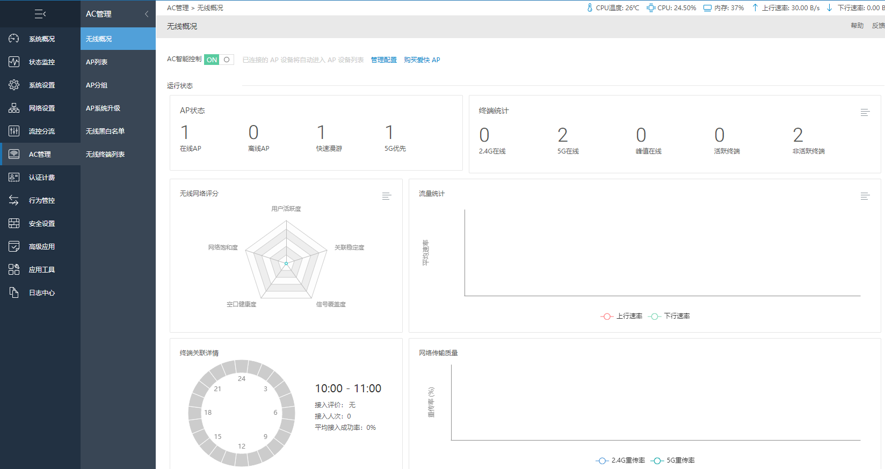Viewport: 885px width, 469px height.
Task: Open the 流量统计 panel menu icon
Action: pyautogui.click(x=865, y=196)
